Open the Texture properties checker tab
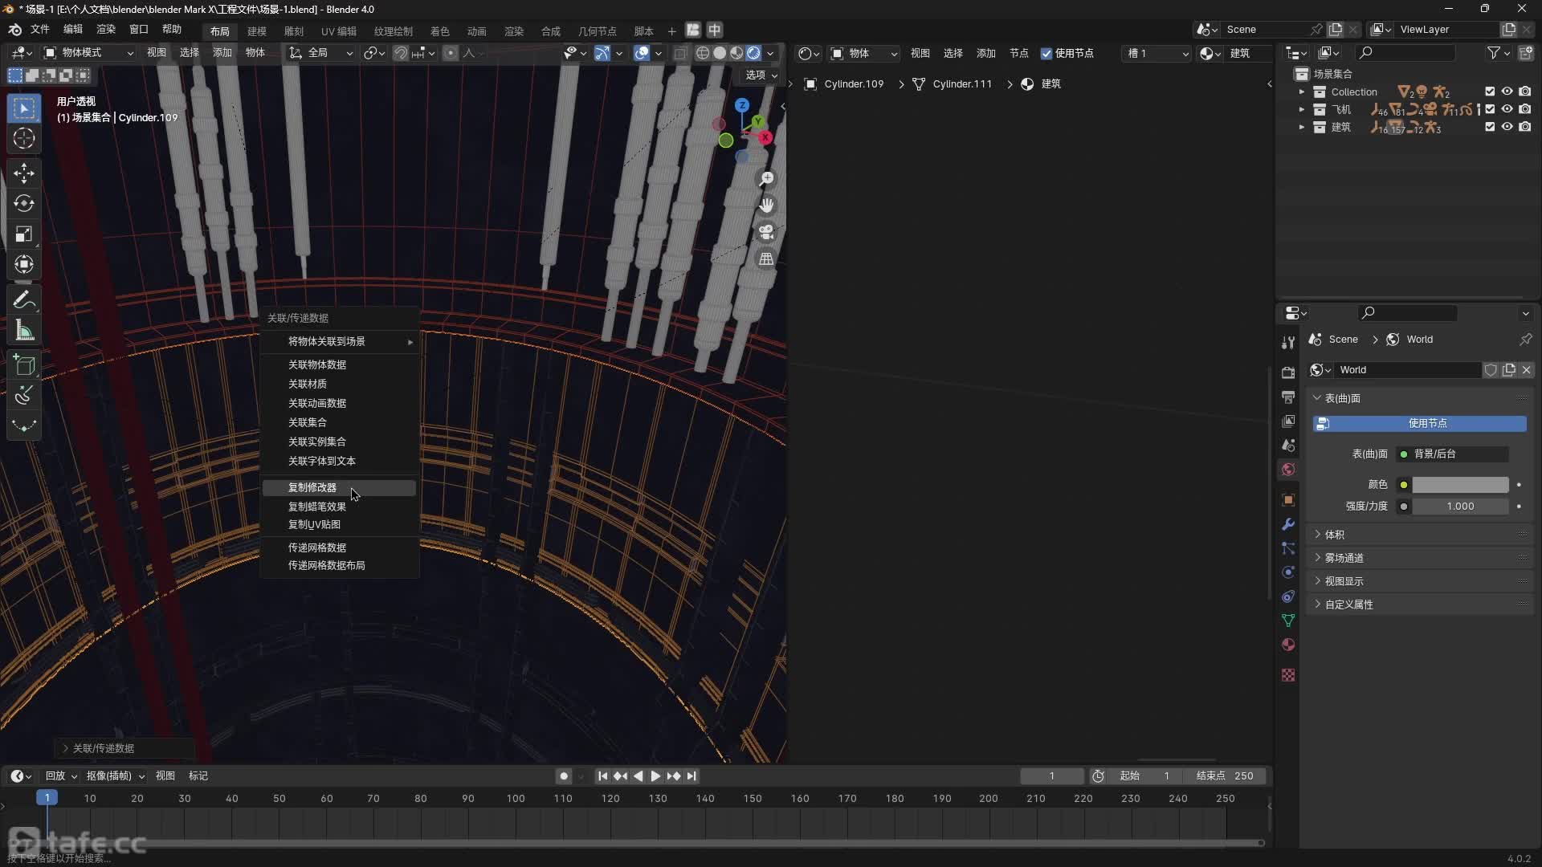This screenshot has height=867, width=1542. [x=1288, y=675]
